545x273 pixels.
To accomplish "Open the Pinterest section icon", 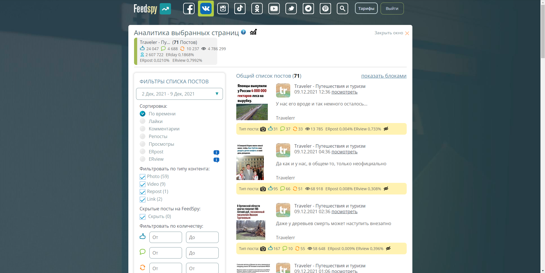I will point(325,9).
